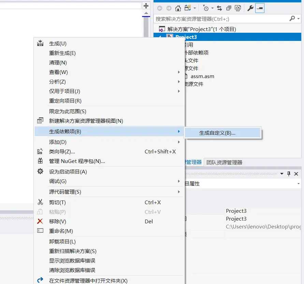This screenshot has width=304, height=284.
Task: Click the Home icon in Solution Explorer toolbar
Action: tap(178, 8)
